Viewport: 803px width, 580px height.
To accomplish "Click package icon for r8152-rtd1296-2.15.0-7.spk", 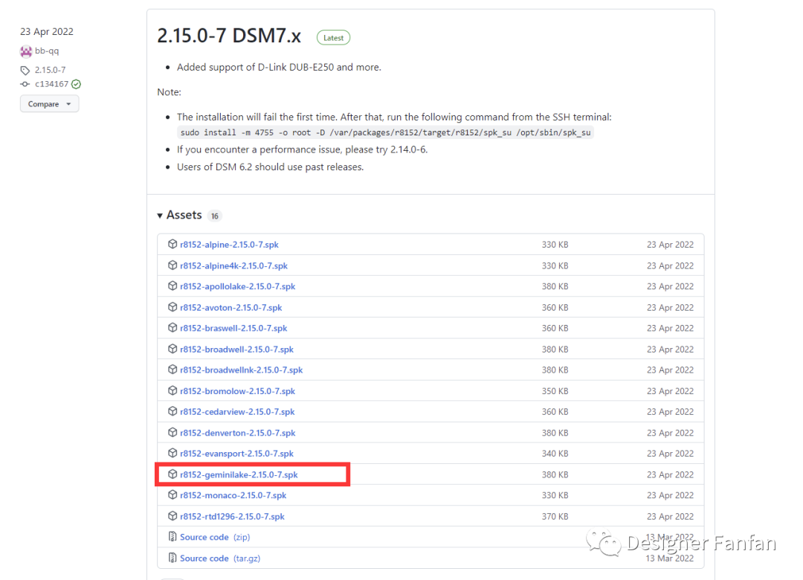I will 172,516.
